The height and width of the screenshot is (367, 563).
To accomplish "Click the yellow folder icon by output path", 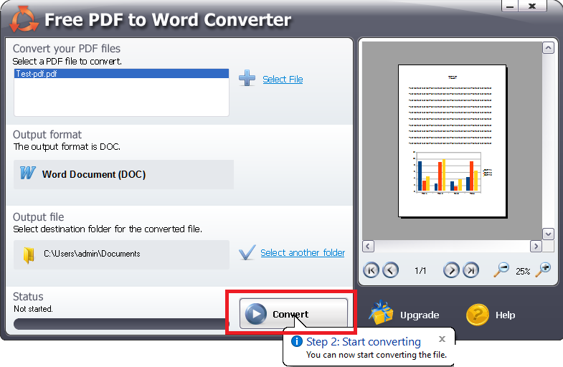I will click(x=29, y=254).
